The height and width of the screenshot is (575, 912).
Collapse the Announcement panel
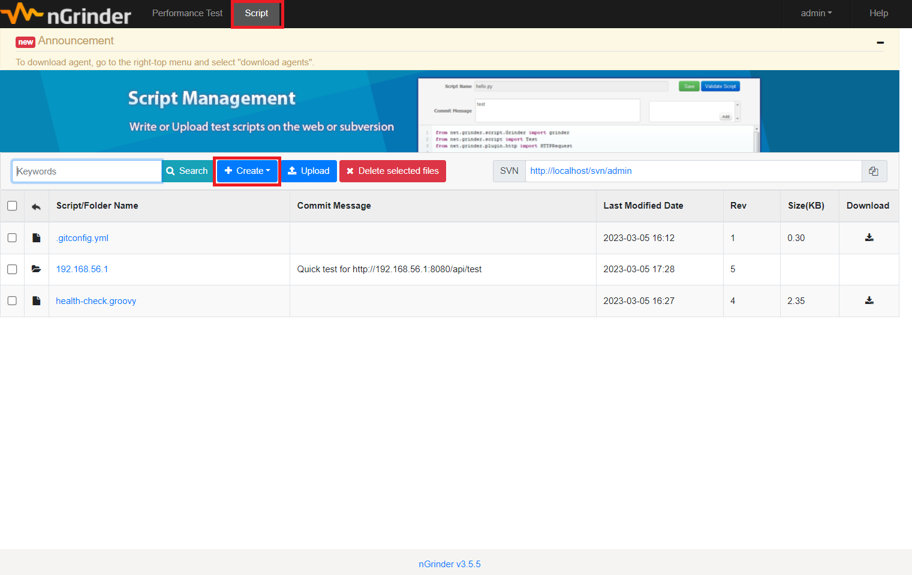coord(880,43)
